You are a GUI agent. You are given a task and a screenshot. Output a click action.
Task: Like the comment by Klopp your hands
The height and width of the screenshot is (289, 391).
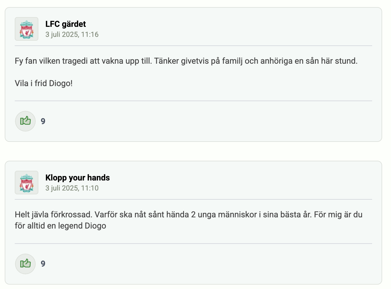coord(25,264)
